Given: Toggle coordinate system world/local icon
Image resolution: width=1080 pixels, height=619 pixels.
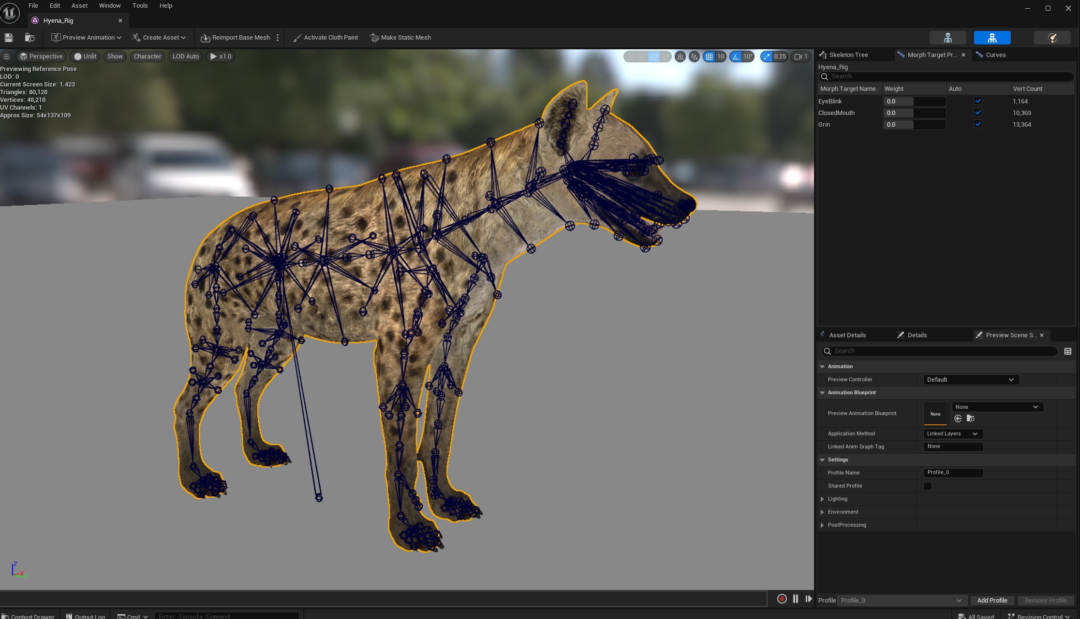Looking at the screenshot, I should (680, 57).
